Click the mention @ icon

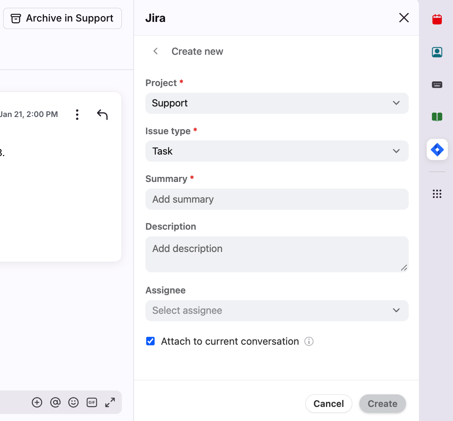click(x=55, y=402)
